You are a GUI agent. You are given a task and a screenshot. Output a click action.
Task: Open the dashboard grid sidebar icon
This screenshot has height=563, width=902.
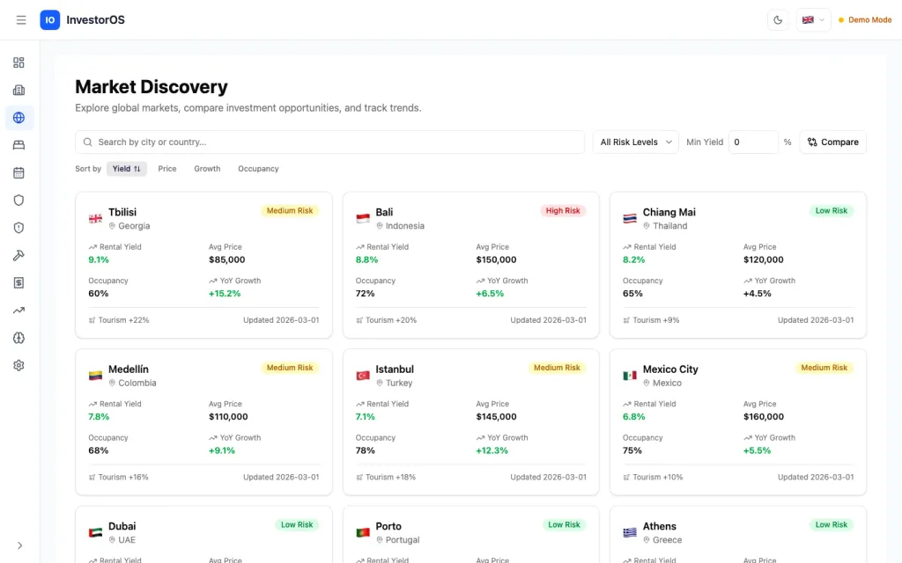pos(19,62)
